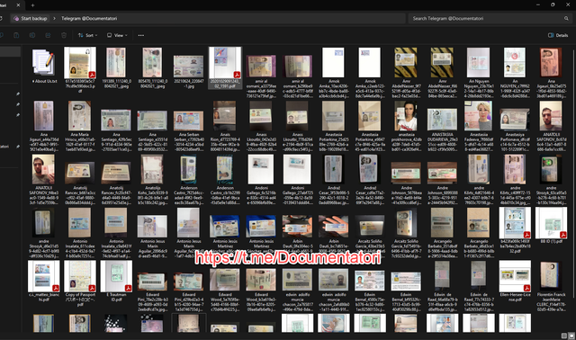Viewport: 576px width, 340px height.
Task: Switch to details list view icon
Action: pyautogui.click(x=564, y=336)
